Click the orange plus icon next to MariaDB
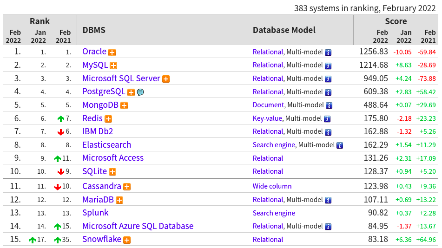 (120, 200)
